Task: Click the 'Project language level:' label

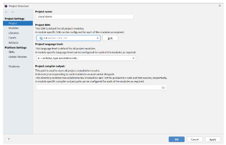Action: pos(49,44)
